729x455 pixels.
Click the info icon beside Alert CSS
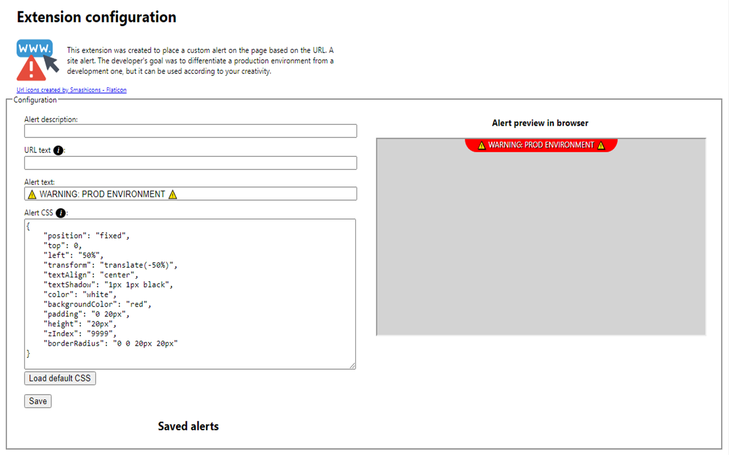60,213
